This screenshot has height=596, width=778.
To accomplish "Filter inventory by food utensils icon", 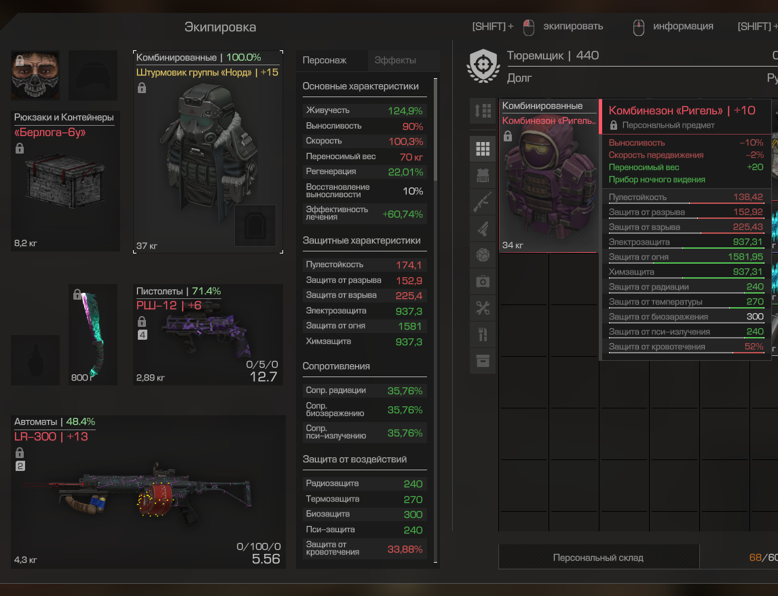I will pyautogui.click(x=483, y=335).
